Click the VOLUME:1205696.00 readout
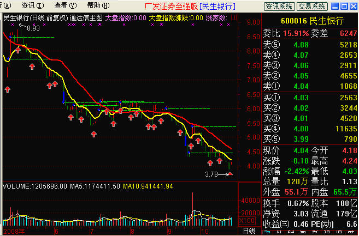The height and width of the screenshot is (236, 359). click(35, 186)
